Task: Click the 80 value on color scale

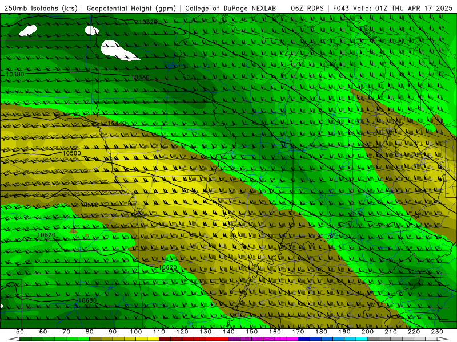Action: coord(90,332)
